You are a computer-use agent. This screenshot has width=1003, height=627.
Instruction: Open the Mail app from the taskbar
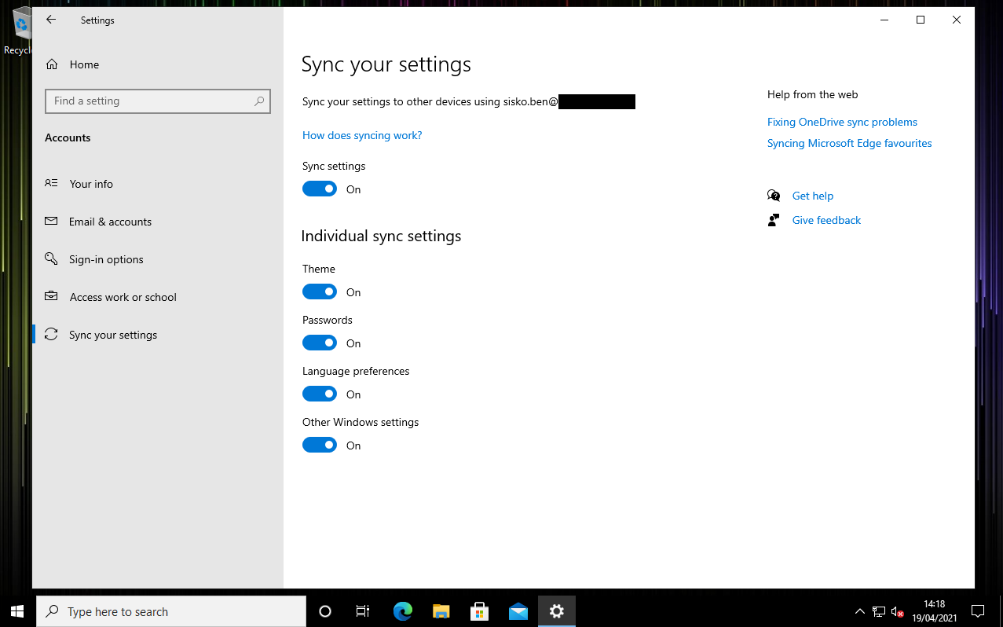pyautogui.click(x=518, y=611)
